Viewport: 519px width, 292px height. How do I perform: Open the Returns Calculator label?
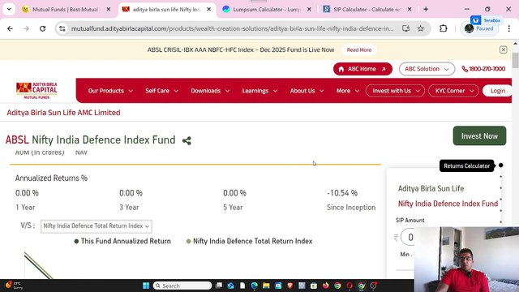tap(467, 165)
